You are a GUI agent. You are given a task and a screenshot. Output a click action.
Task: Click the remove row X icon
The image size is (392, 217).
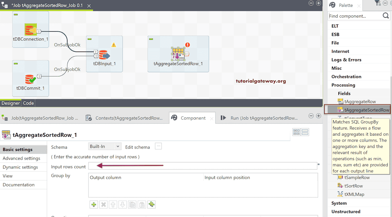click(x=103, y=204)
